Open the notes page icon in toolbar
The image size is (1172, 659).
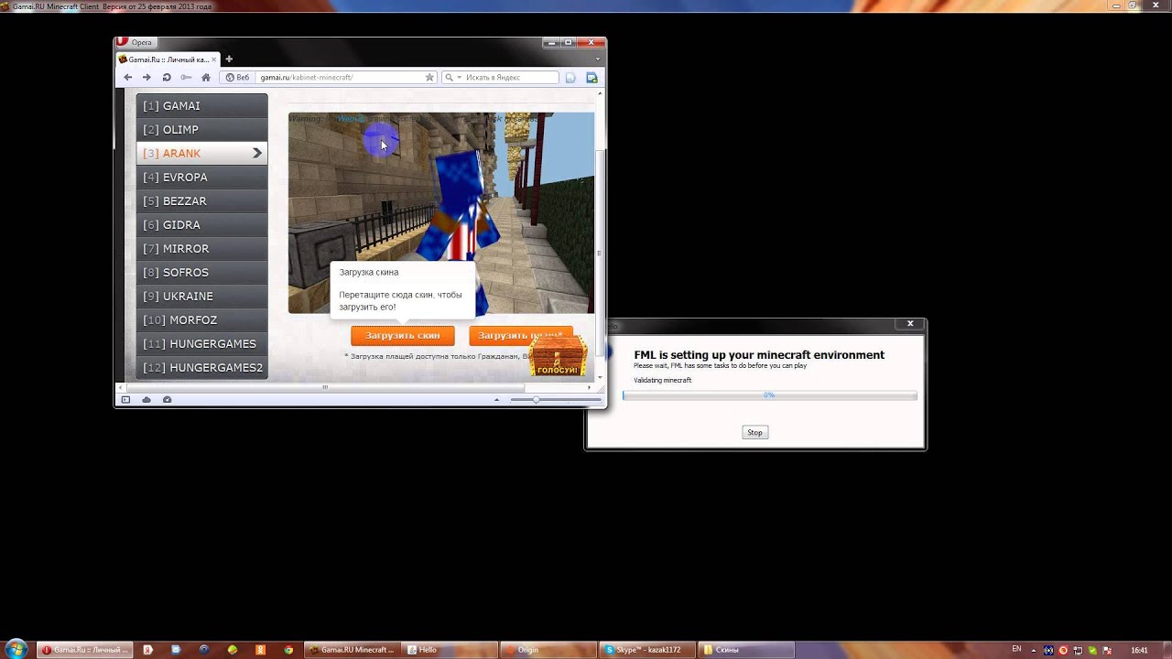570,78
